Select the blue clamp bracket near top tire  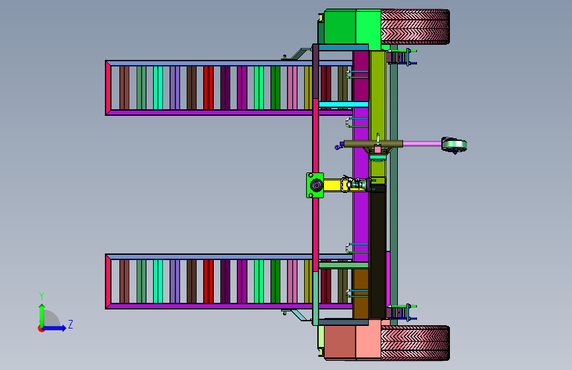click(x=408, y=57)
